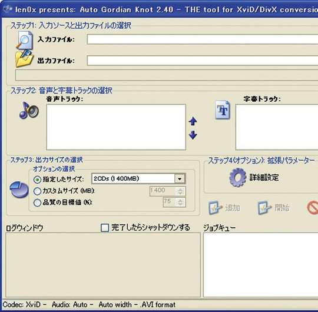
Task: Click the 出力ファイル input field
Action: (x=203, y=61)
